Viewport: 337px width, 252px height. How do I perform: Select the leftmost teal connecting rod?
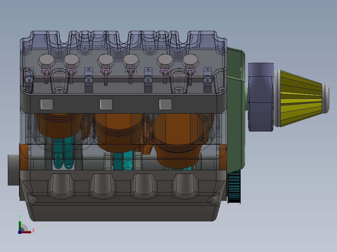click(x=63, y=153)
